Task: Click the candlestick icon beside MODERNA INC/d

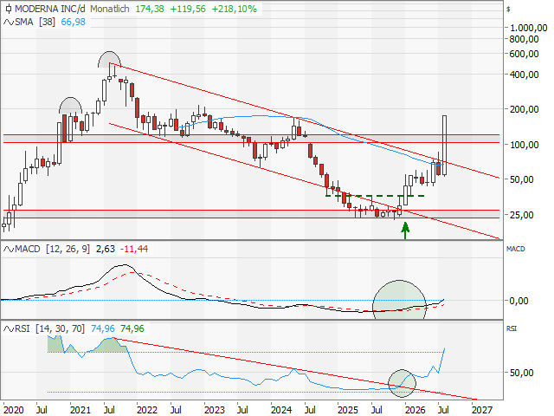Action: pos(8,9)
